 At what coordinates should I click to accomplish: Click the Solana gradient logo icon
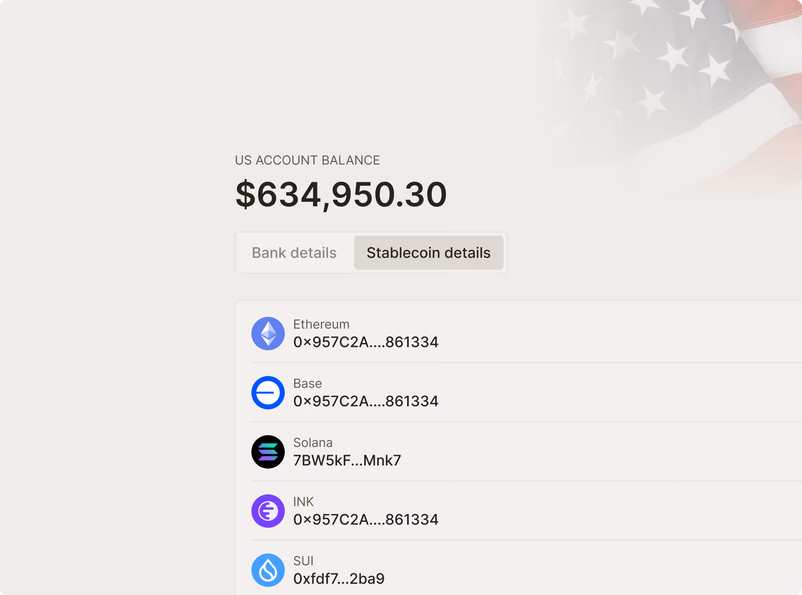tap(268, 452)
